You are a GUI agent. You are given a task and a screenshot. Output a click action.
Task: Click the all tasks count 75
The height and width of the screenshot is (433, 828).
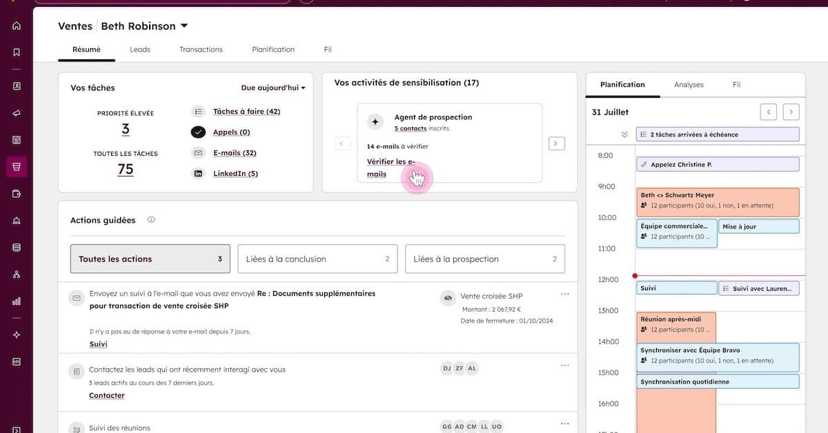(126, 169)
